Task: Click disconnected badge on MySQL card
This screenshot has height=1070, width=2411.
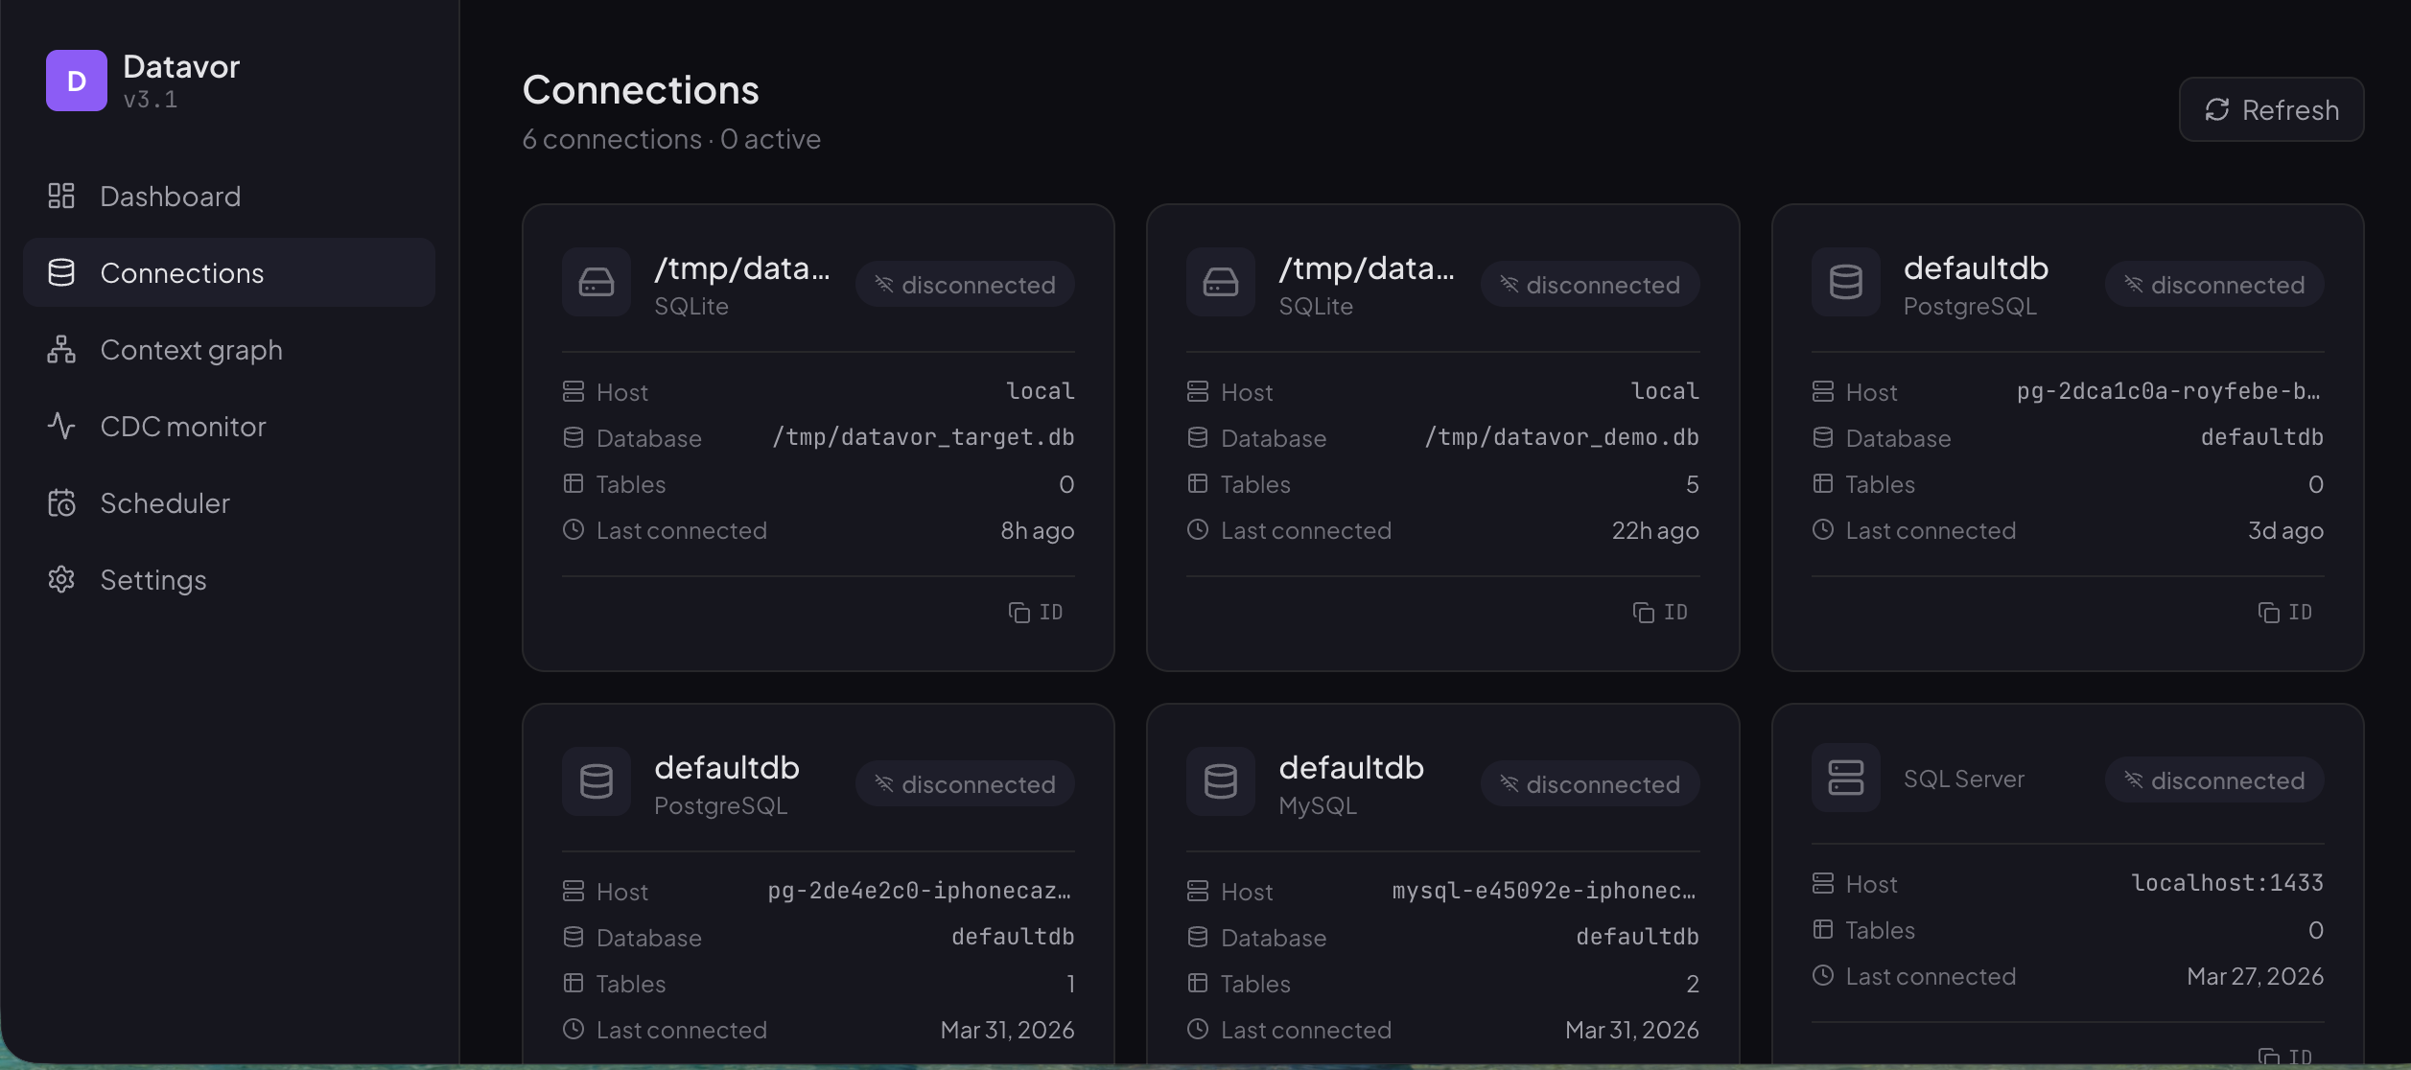Action: pos(1590,784)
